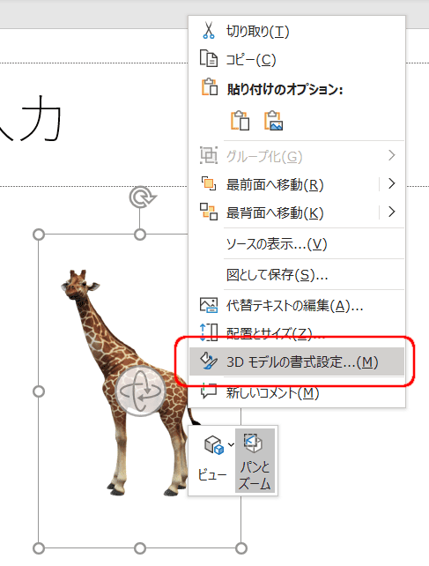
Task: Toggle the Pan and Zoom button
Action: point(255,460)
